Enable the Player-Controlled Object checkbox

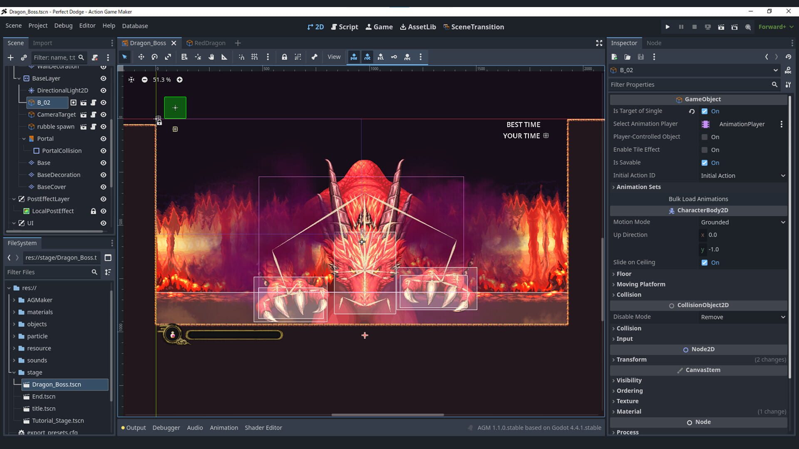click(x=704, y=137)
